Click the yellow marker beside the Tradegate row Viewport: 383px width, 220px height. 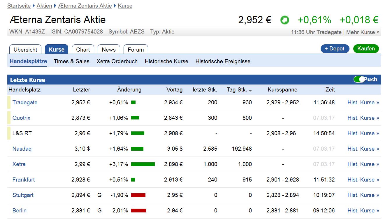pyautogui.click(x=9, y=102)
